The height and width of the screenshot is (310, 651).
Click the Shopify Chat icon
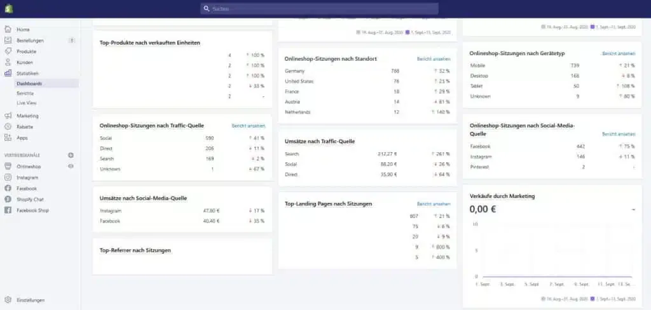click(8, 199)
